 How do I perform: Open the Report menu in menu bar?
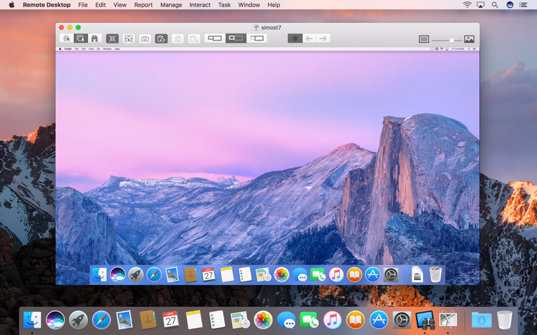[143, 5]
